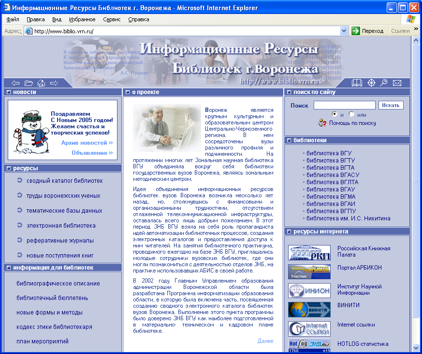Open the Архив новостей link
Viewport: 422px width, 354px height.
87,143
